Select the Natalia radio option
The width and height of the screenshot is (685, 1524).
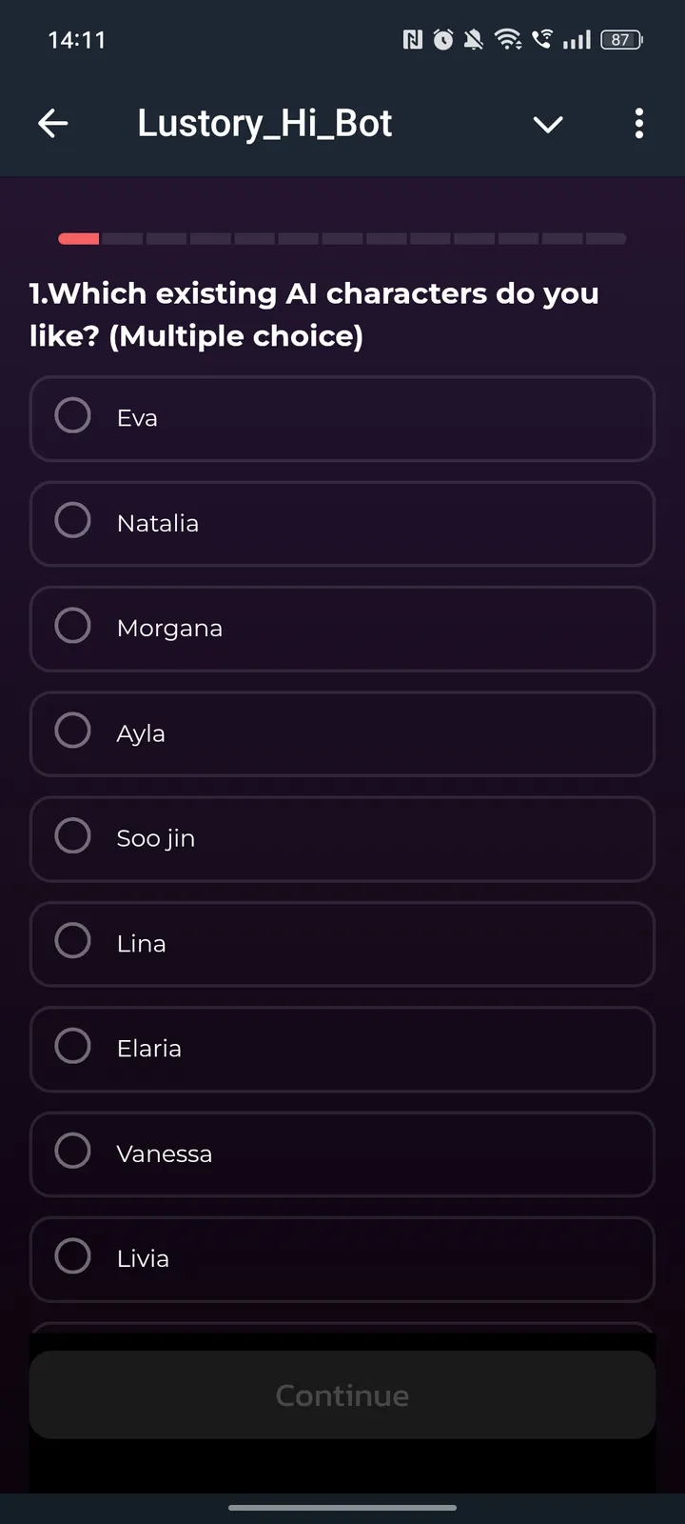73,521
